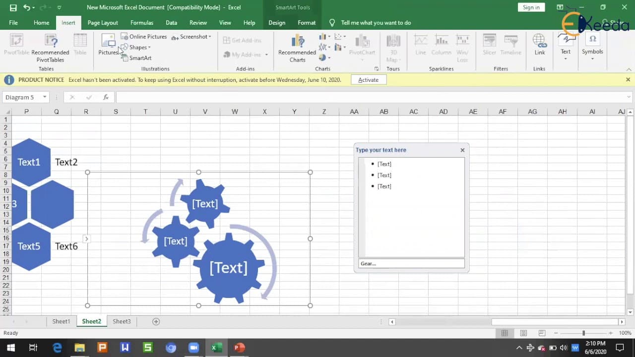
Task: Open the File tab
Action: click(13, 23)
